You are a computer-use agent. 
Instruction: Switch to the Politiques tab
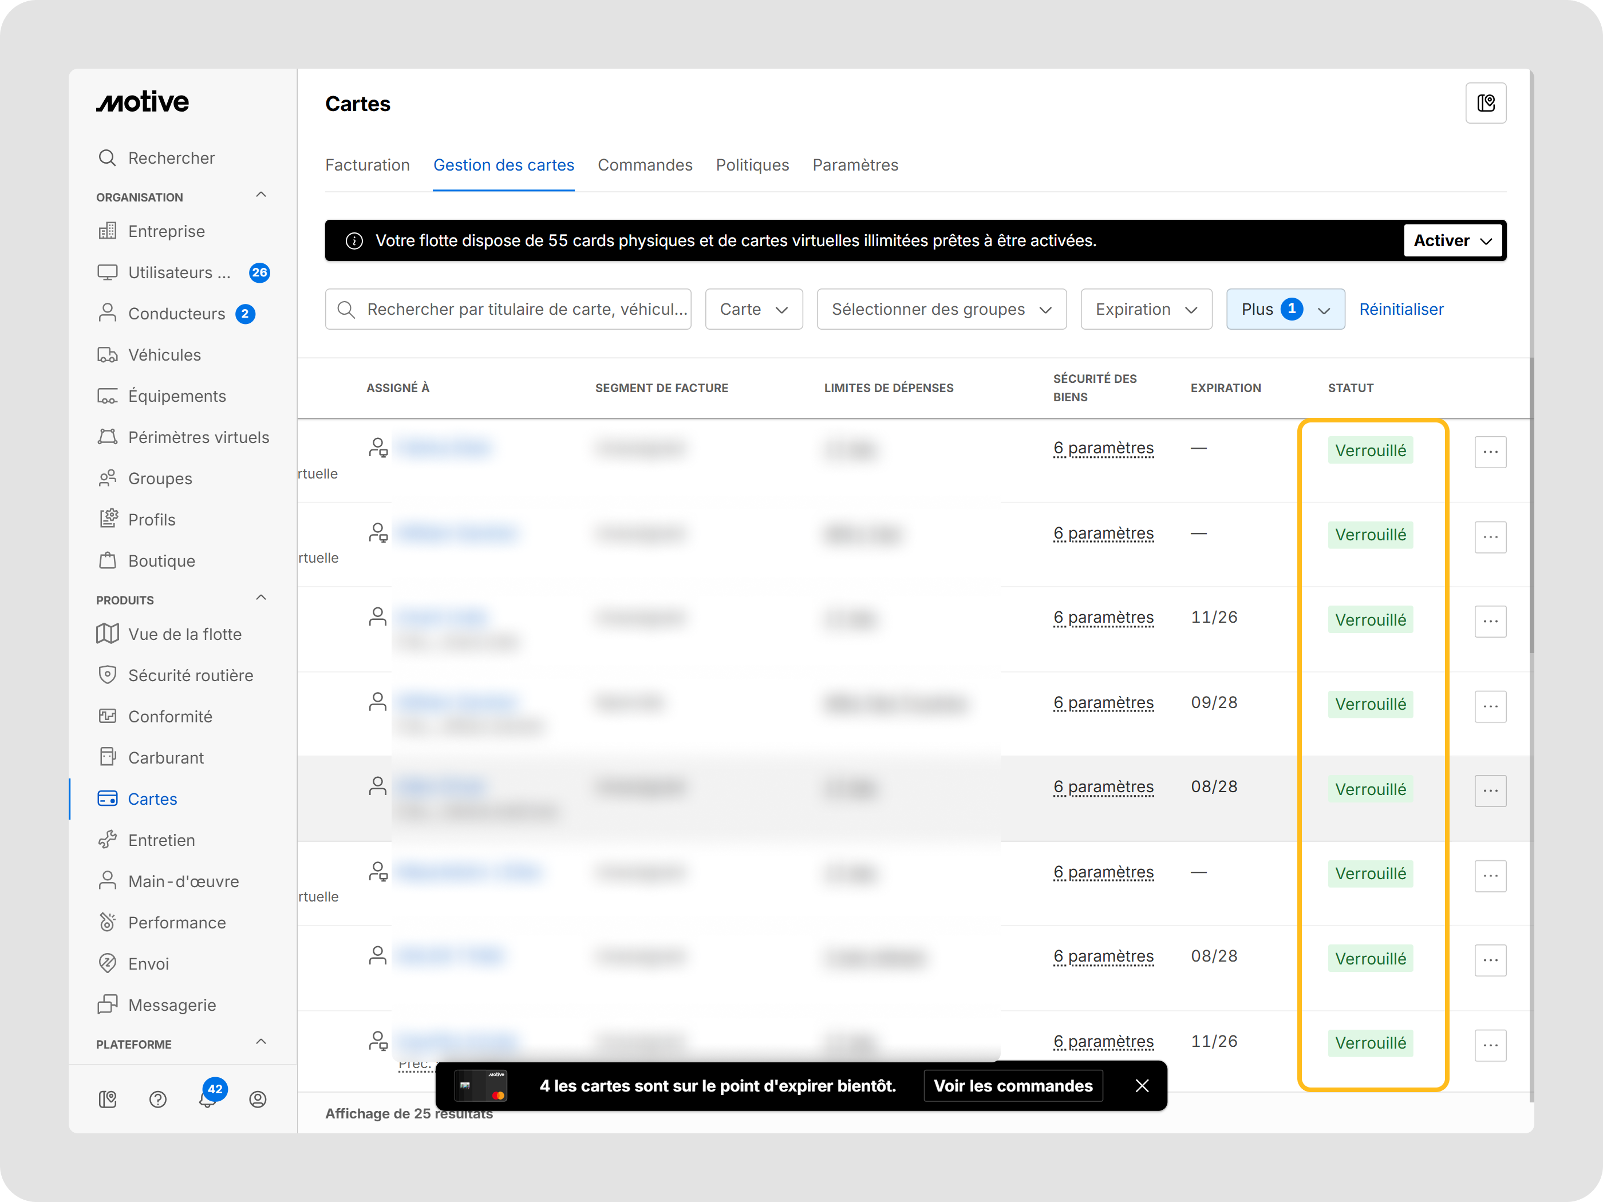tap(752, 166)
